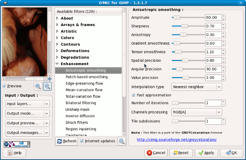Image resolution: width=246 pixels, height=160 pixels.
Task: Click the Cancel button
Action: click(156, 153)
